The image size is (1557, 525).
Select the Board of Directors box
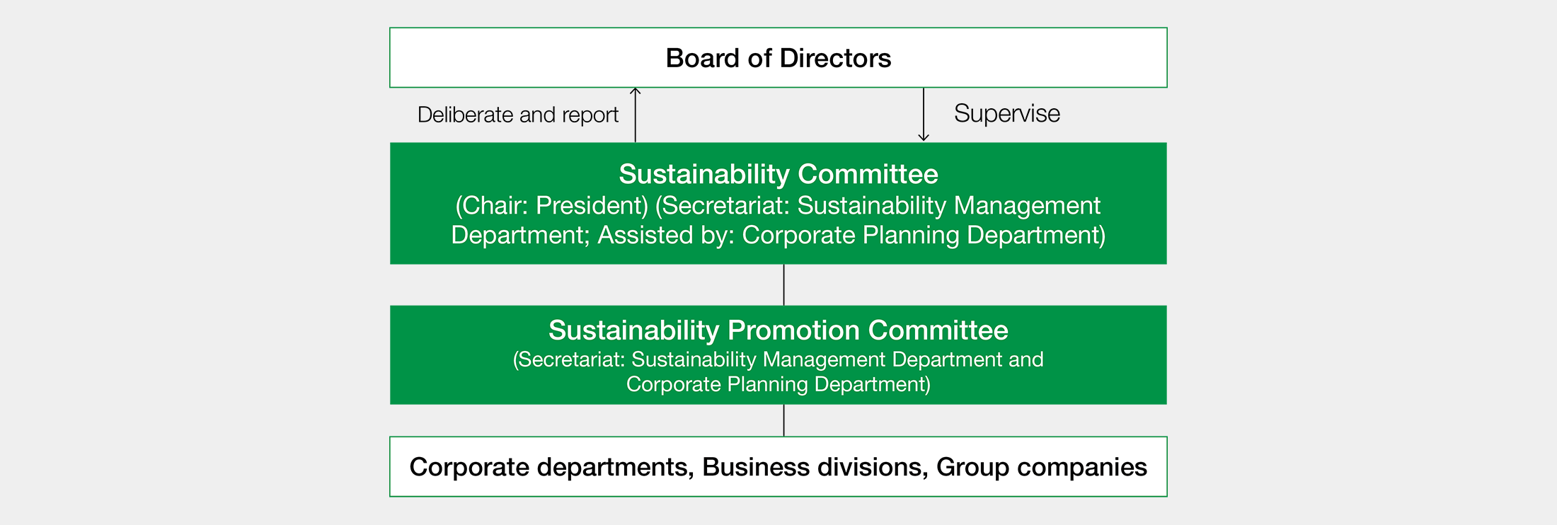point(778,58)
